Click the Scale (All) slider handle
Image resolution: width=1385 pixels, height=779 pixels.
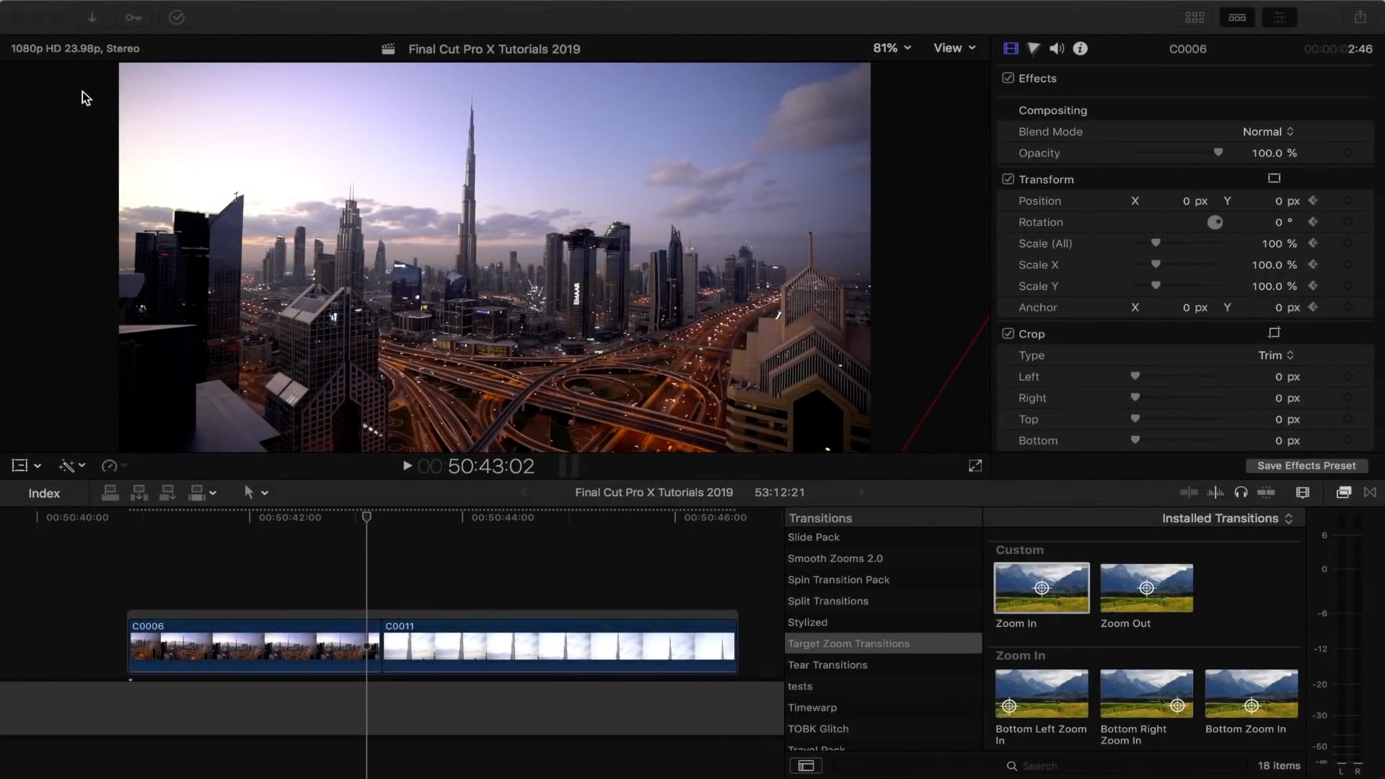coord(1156,243)
